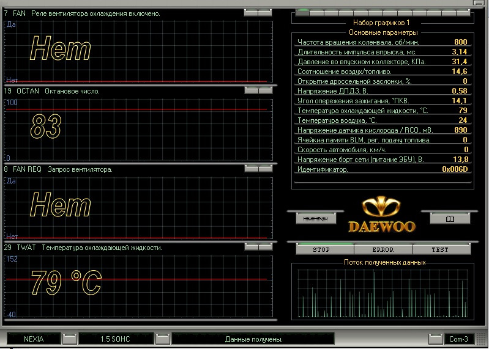Click right small button of FAN graph header

[265, 13]
